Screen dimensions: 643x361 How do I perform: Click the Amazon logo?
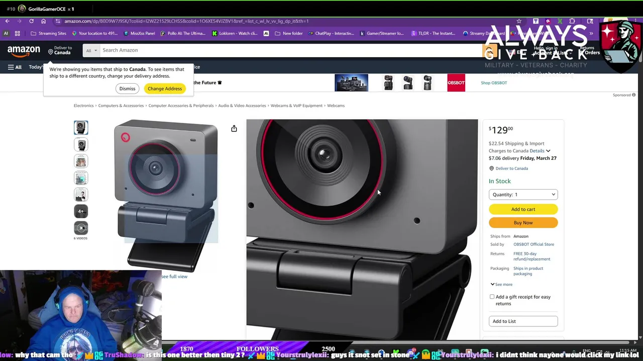coord(24,50)
